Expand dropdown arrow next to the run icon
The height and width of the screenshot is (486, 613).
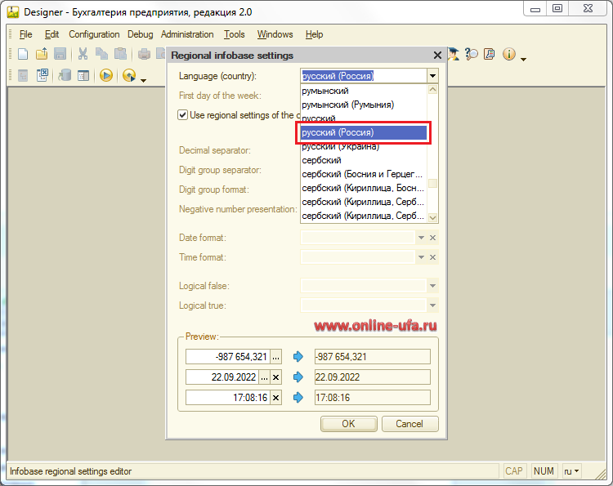(144, 81)
